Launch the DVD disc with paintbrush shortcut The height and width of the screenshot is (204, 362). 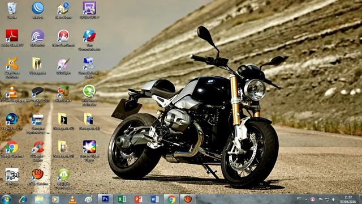63,66
